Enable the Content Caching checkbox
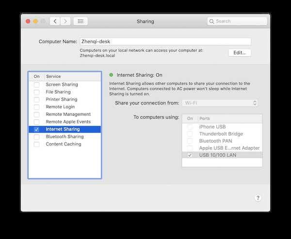The width and height of the screenshot is (291, 239). click(36, 144)
